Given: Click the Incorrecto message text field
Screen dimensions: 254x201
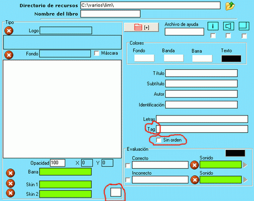Looking at the screenshot, I should (160, 180).
